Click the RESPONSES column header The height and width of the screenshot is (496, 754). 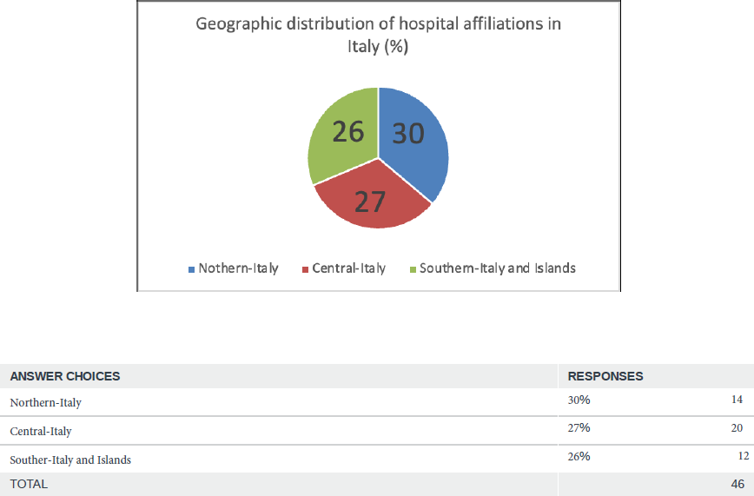(x=605, y=376)
